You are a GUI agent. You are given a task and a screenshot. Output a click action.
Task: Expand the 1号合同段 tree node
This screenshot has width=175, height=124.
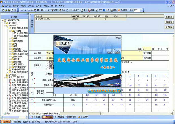(x=5, y=23)
